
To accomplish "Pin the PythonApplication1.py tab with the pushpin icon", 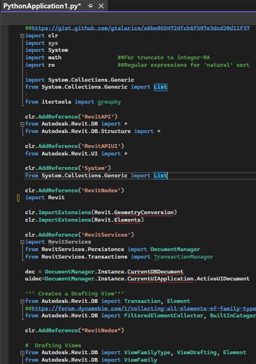I will click(x=90, y=6).
